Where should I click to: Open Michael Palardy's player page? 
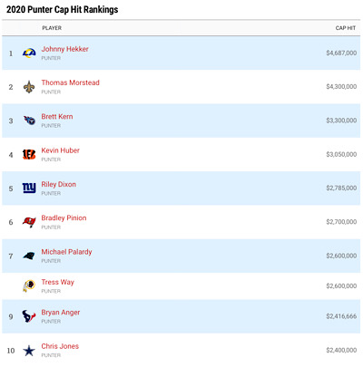point(66,252)
